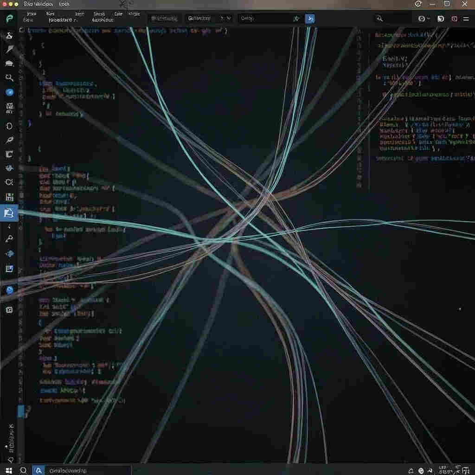Select the graduation cap icon in the left sidebar
Image resolution: width=475 pixels, height=475 pixels.
(x=9, y=63)
